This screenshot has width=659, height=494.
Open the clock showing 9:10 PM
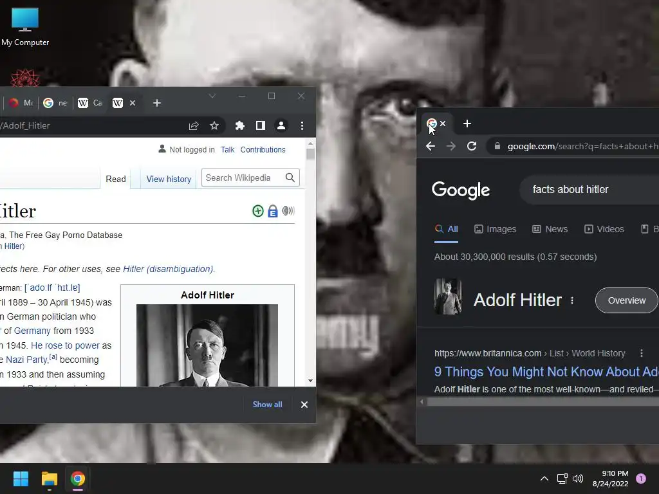610,479
